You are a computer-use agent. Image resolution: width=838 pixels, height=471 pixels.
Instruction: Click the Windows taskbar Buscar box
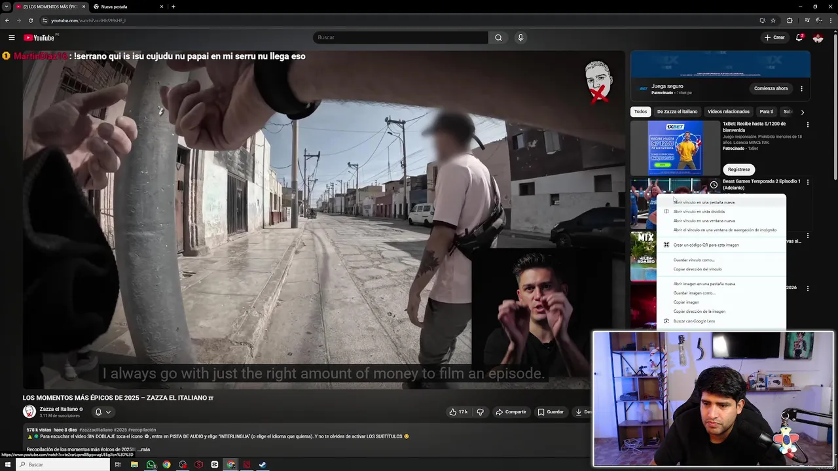point(64,464)
